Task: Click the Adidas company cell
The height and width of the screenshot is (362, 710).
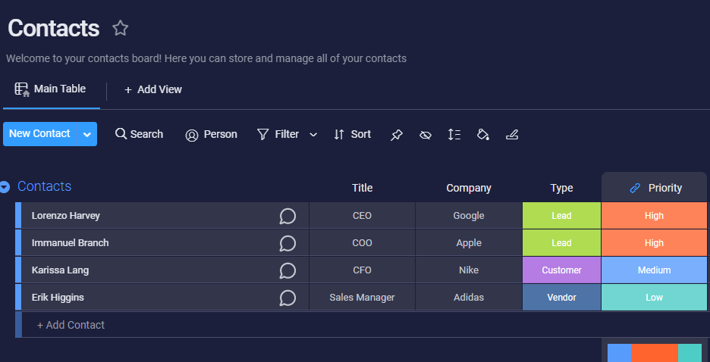Action: [469, 298]
